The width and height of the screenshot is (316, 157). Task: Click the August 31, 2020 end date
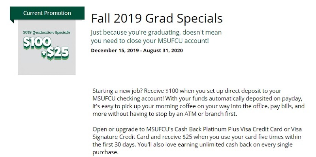click(x=164, y=50)
